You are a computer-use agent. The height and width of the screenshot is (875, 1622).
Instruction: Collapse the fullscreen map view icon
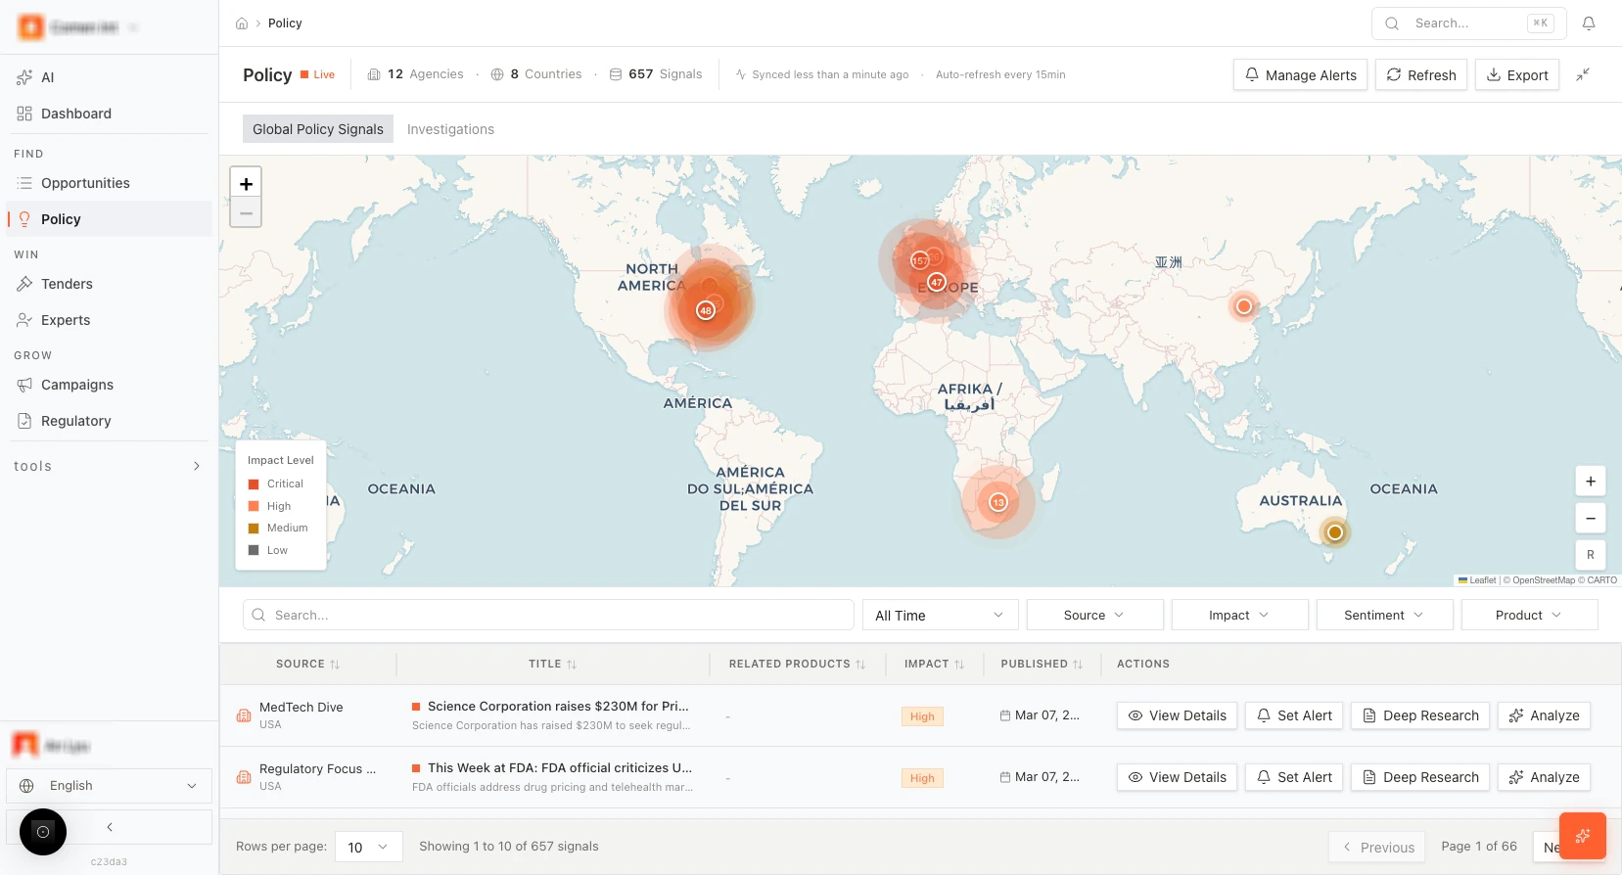1583,74
